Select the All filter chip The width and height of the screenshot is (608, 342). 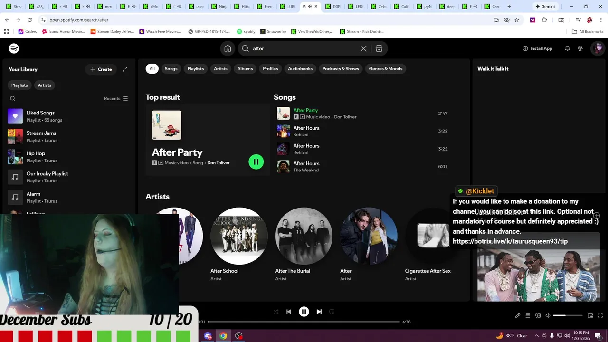coord(152,69)
